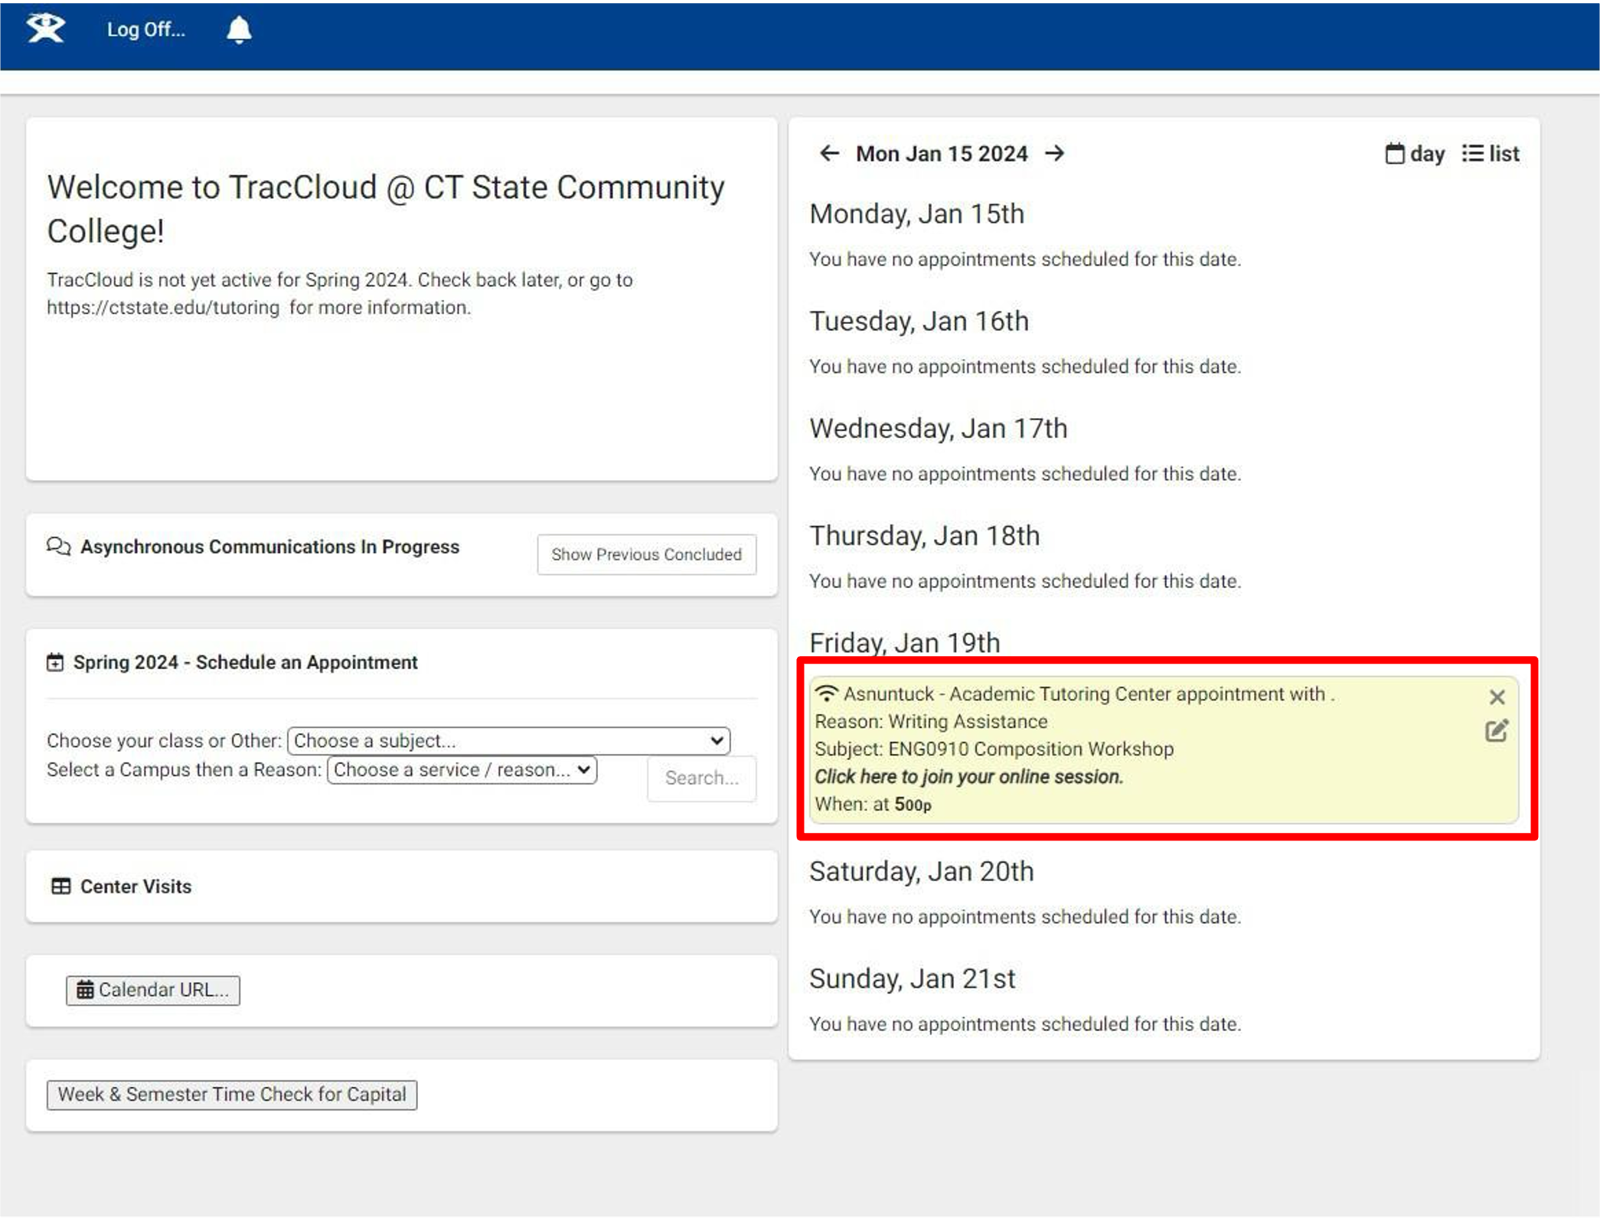Screen dimensions: 1600x1221
Task: Click the online session wifi icon
Action: pos(827,694)
